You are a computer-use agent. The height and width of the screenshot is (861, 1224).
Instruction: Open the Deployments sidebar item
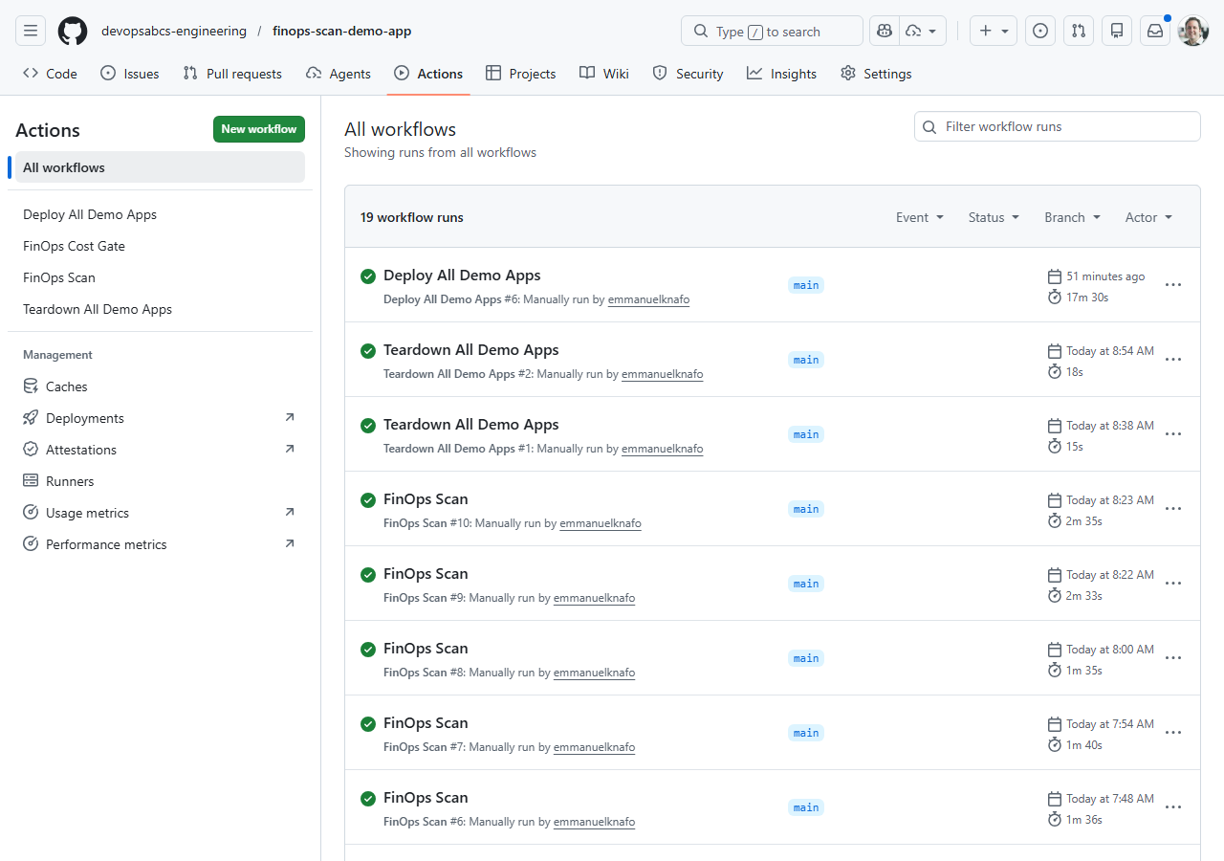83,417
